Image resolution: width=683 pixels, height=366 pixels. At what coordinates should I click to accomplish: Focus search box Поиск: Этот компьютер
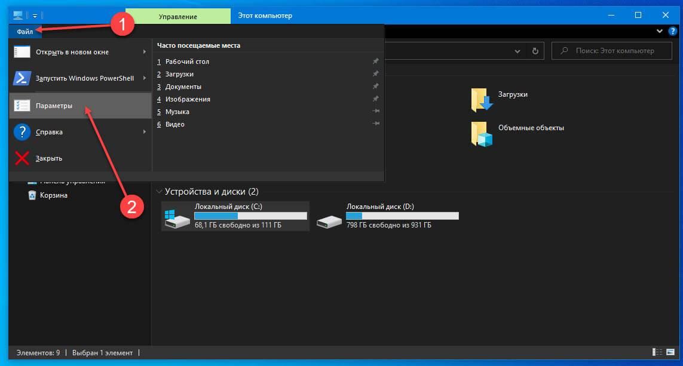pos(611,51)
